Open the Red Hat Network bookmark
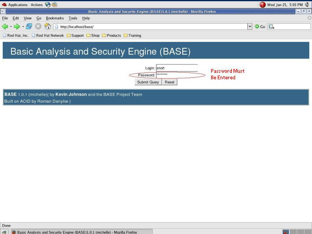This screenshot has width=312, height=234. point(48,35)
